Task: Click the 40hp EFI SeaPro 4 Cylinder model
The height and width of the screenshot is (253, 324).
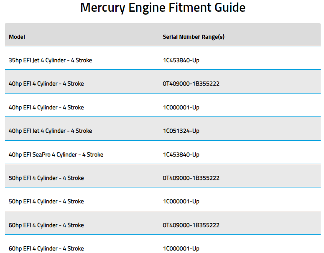Action: click(x=56, y=155)
